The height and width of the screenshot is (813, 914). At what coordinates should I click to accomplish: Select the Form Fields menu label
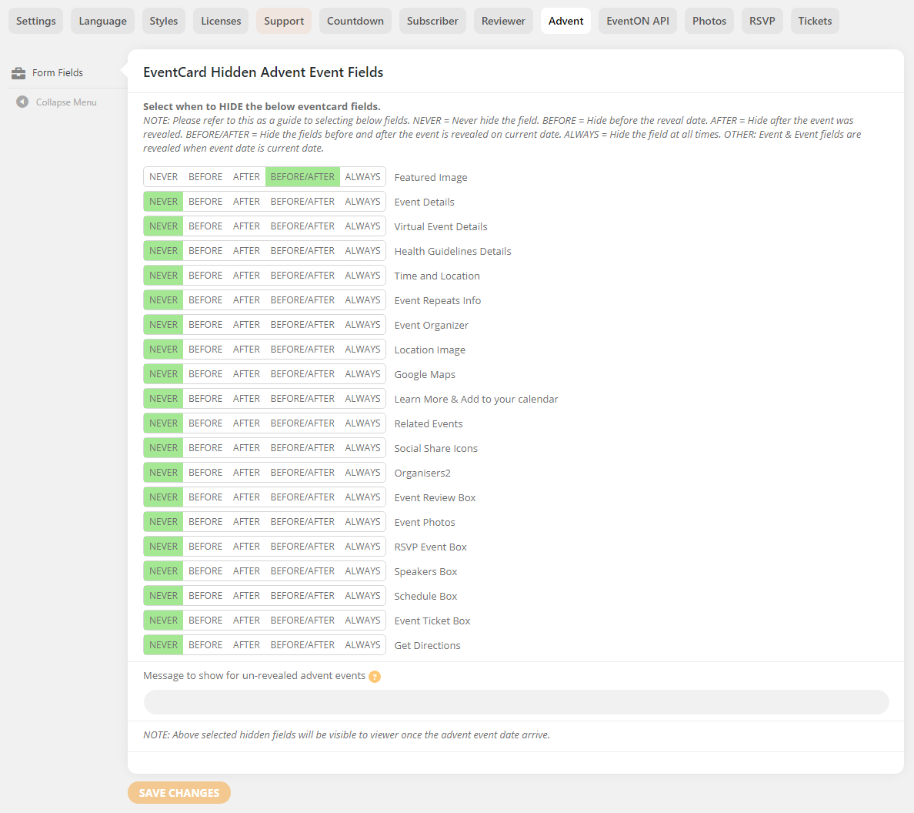58,73
